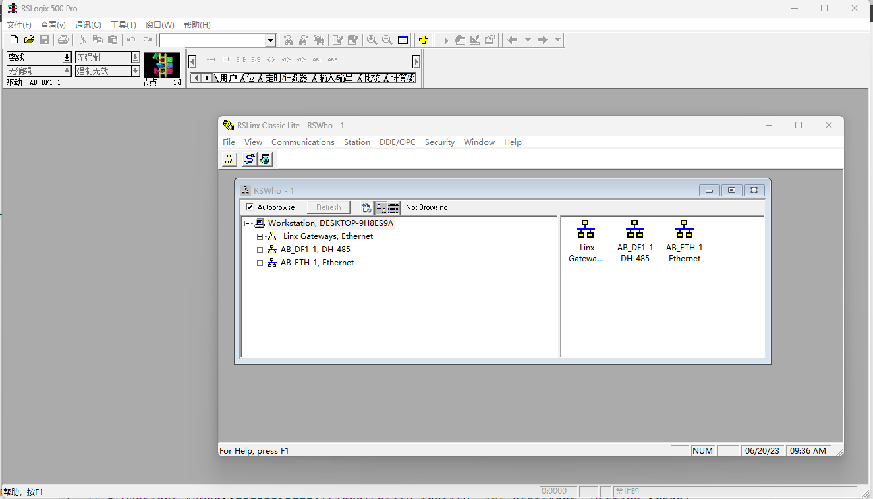Click the Forward arrow in RSLogix toolbar

[x=542, y=40]
